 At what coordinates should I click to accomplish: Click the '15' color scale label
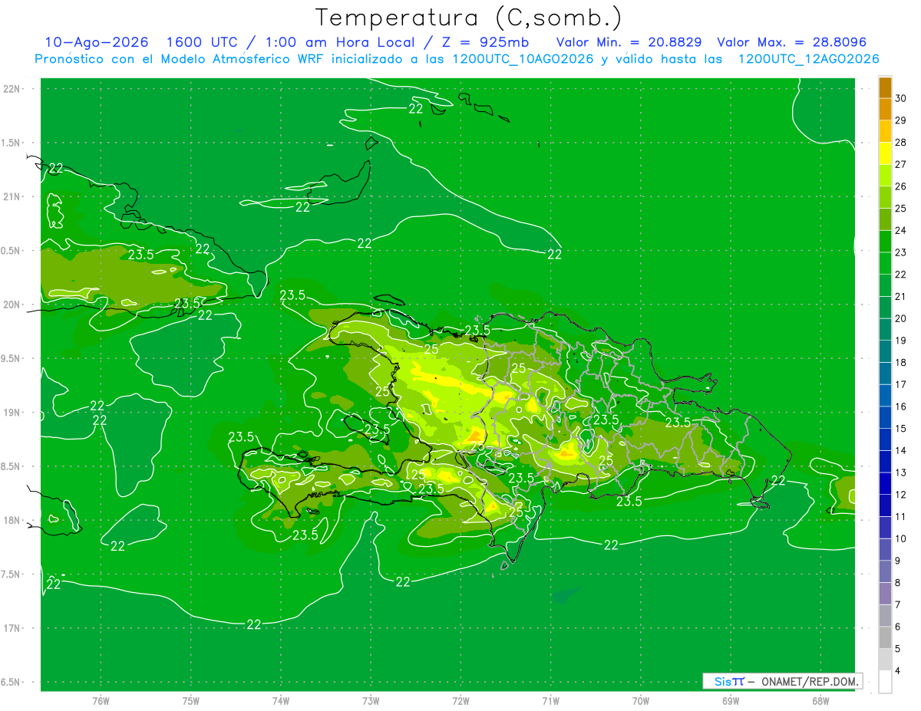901,428
